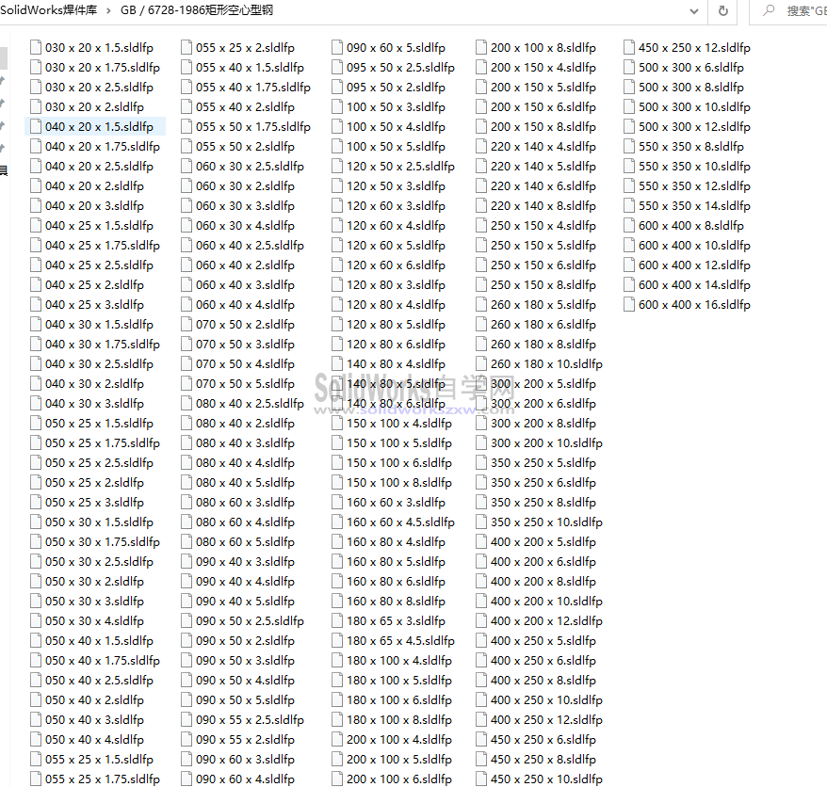Select file 040 x 20 x 1.5.sldlfp
This screenshot has height=787, width=827.
tap(95, 126)
